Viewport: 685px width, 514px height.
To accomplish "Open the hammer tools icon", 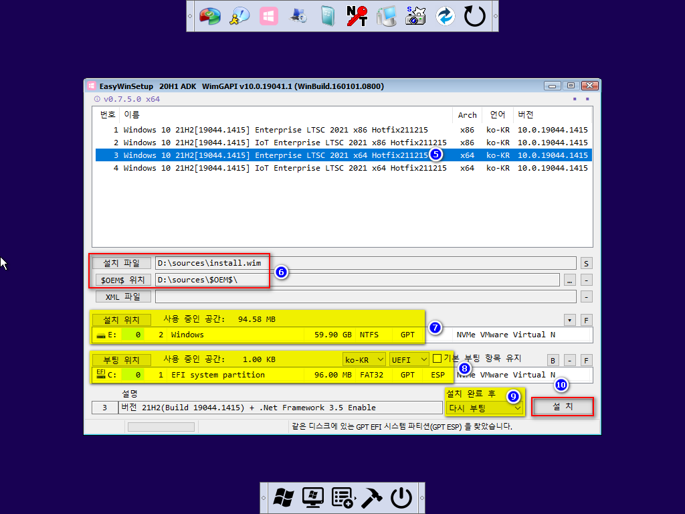I will pos(372,497).
